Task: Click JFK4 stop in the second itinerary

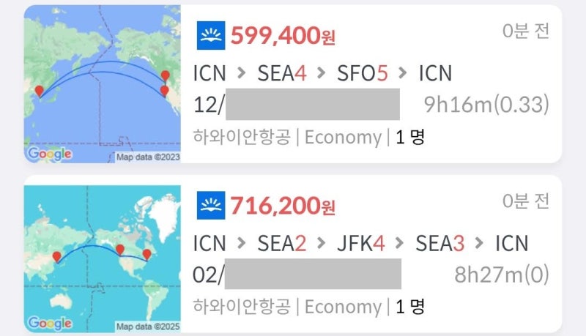Action: click(361, 244)
